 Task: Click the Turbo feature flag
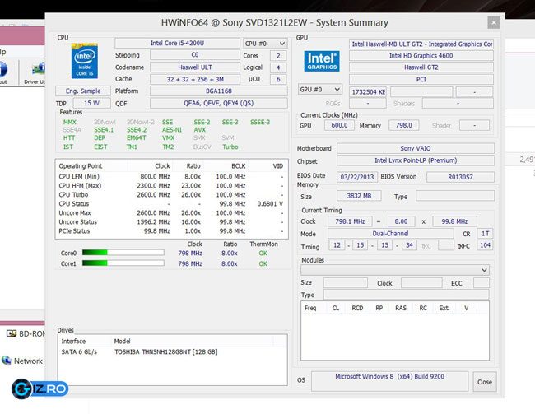click(230, 147)
